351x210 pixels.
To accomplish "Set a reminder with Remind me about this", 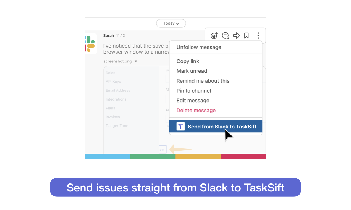I will [x=203, y=81].
